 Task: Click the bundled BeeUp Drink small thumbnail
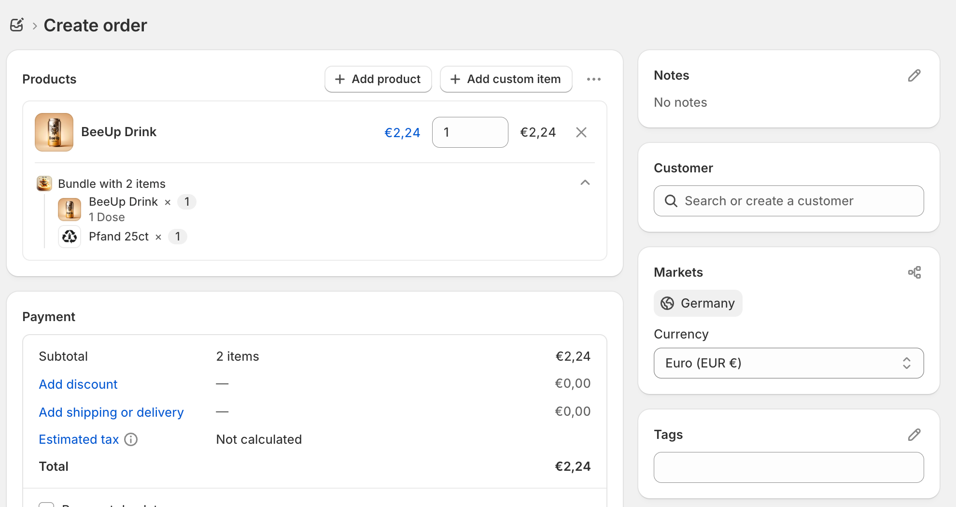70,210
